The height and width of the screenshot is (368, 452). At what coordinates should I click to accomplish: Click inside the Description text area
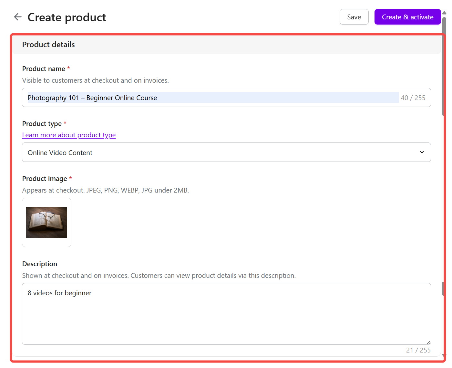[226, 314]
